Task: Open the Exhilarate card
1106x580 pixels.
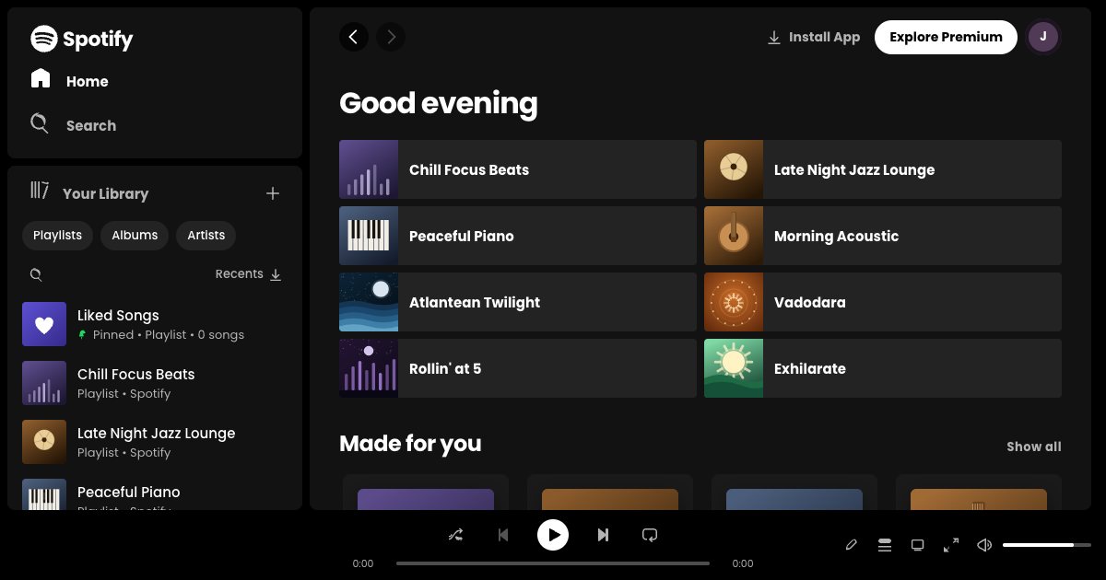Action: 883,368
